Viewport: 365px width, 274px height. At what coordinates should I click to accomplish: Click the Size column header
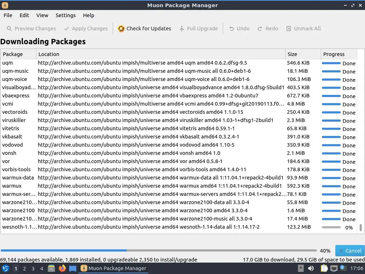point(303,54)
